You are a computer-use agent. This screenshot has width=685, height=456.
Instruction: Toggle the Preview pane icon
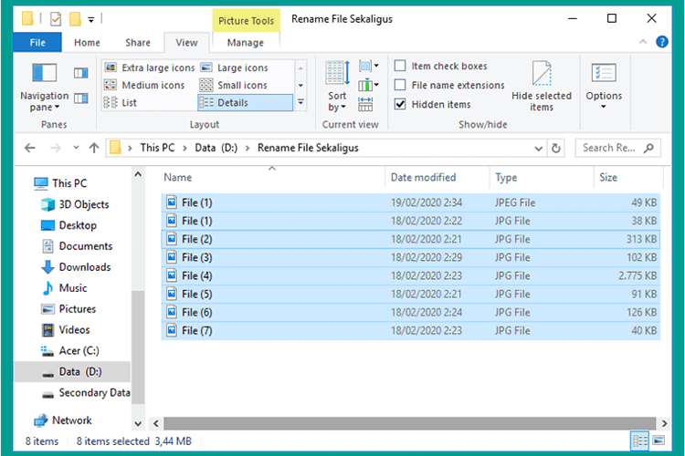point(80,73)
